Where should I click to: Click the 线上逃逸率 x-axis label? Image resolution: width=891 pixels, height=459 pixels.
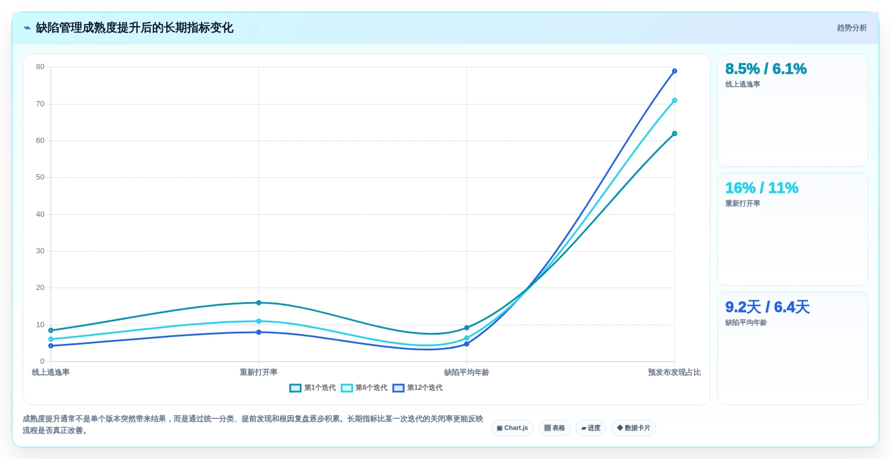coord(51,372)
